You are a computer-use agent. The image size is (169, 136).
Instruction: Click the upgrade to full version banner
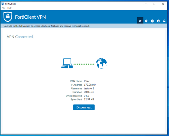point(47,26)
